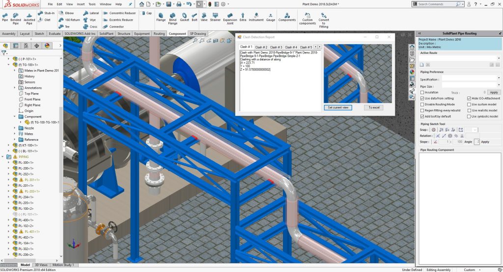Screen dimensions: 503x272
Task: Switch to the Routing ribbon tab
Action: (159, 34)
